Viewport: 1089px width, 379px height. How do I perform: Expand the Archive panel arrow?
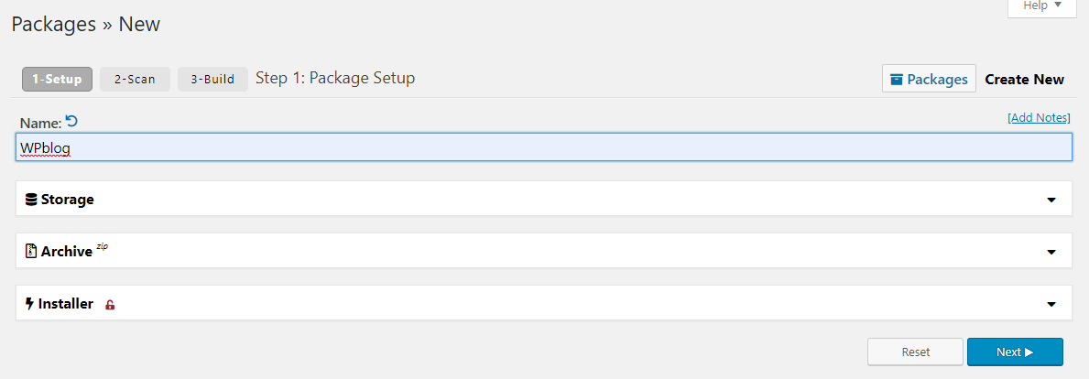pyautogui.click(x=1051, y=252)
